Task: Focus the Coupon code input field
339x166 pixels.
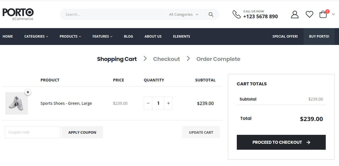Action: point(33,132)
